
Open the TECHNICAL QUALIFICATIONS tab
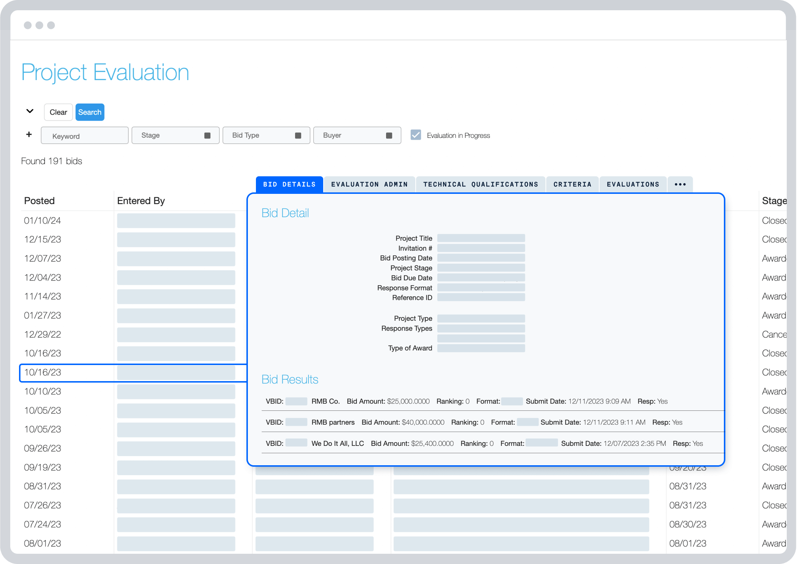[x=481, y=184]
